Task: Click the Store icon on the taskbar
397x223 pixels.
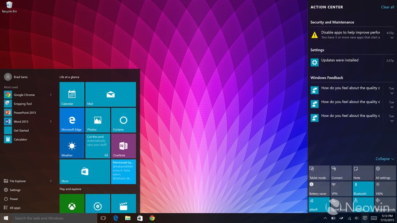Action: tap(140, 218)
